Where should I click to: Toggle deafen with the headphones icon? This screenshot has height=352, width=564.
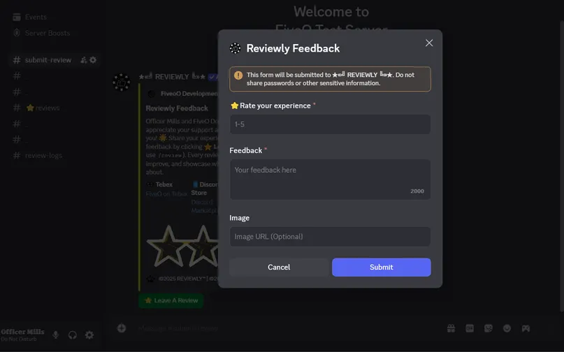[x=72, y=335]
